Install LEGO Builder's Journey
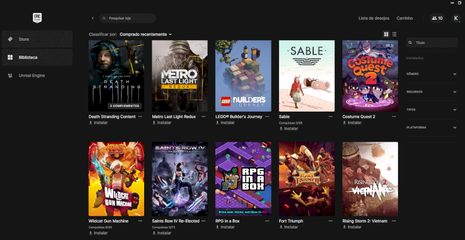 click(x=225, y=123)
